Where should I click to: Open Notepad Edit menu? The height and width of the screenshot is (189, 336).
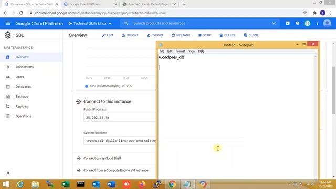coord(170,51)
